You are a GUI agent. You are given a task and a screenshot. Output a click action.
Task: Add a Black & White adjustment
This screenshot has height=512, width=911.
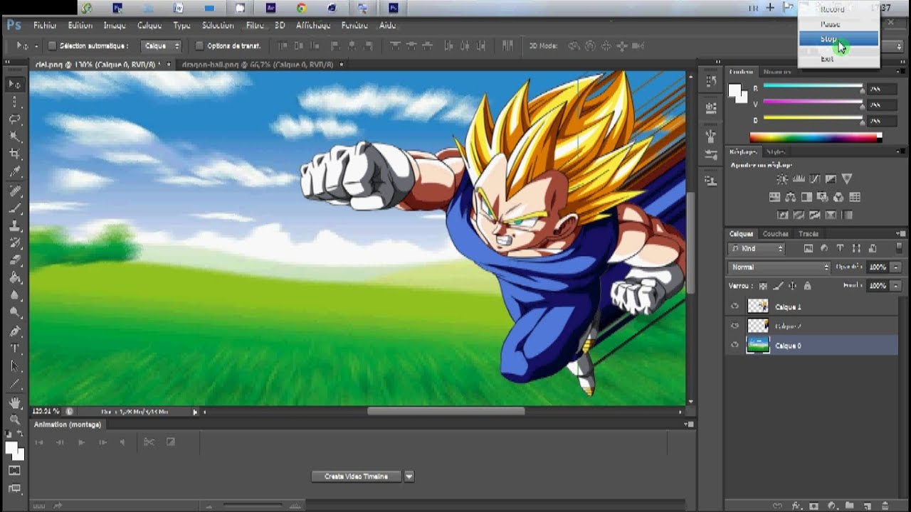806,197
